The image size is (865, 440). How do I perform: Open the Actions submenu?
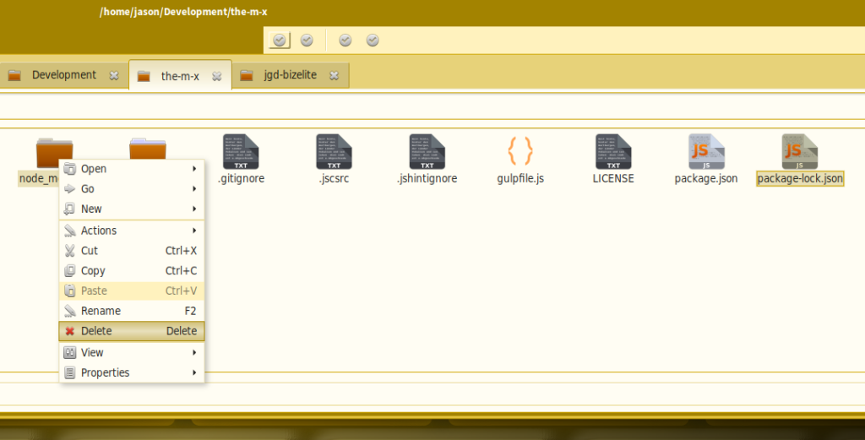coord(132,231)
